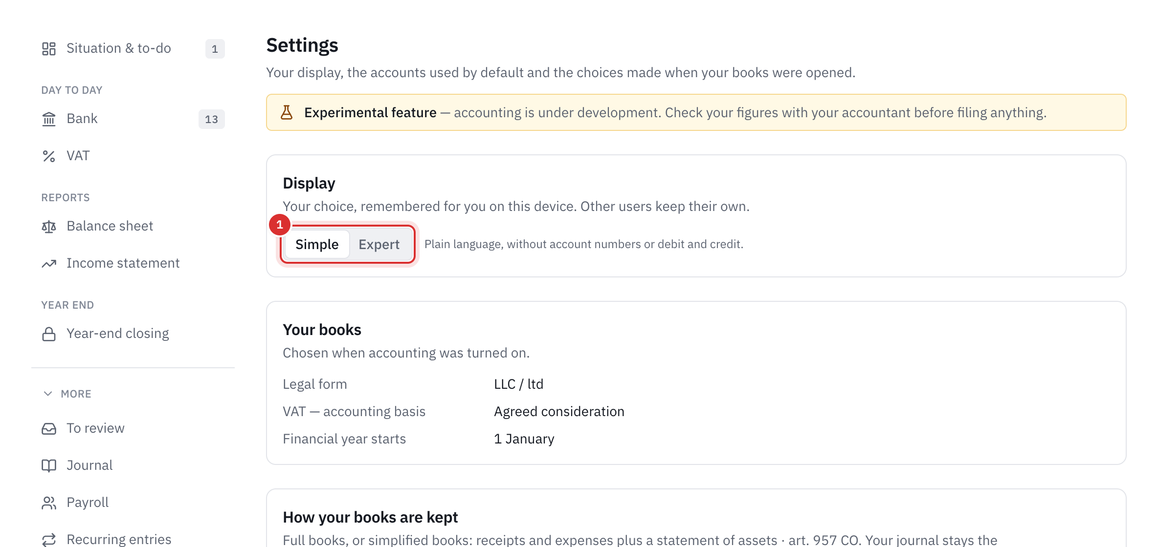Image resolution: width=1158 pixels, height=547 pixels.
Task: Open To review list
Action: coord(133,428)
